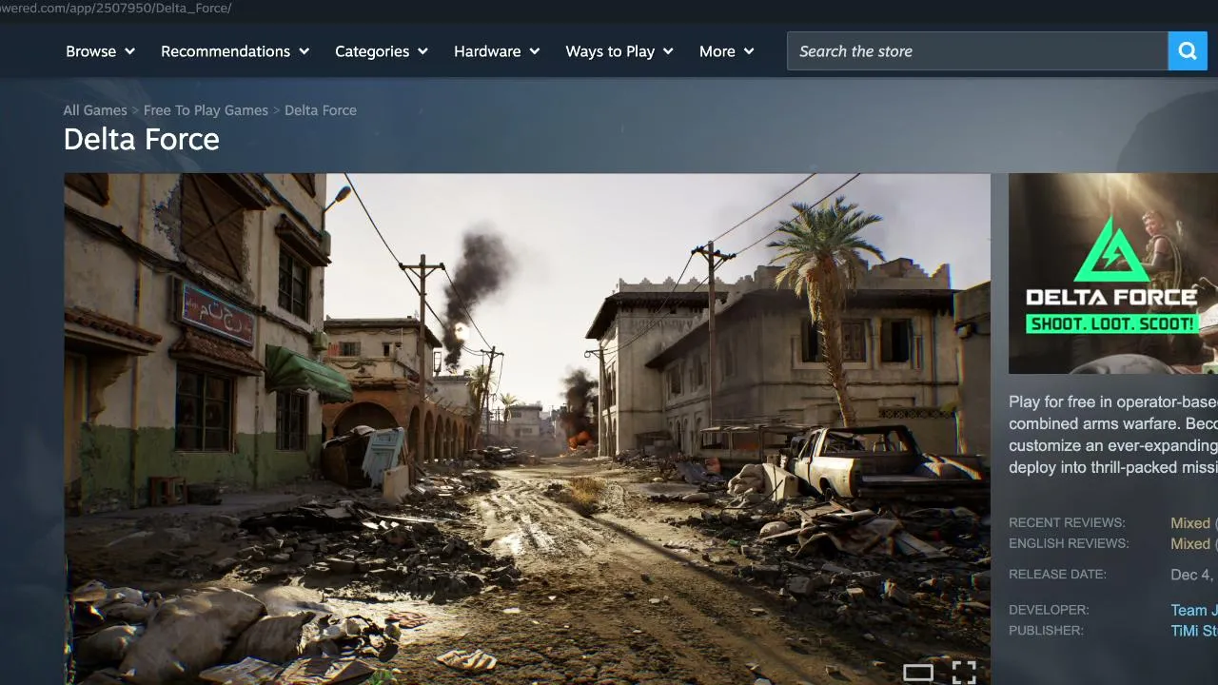Click the Delta Force page title

tap(142, 140)
